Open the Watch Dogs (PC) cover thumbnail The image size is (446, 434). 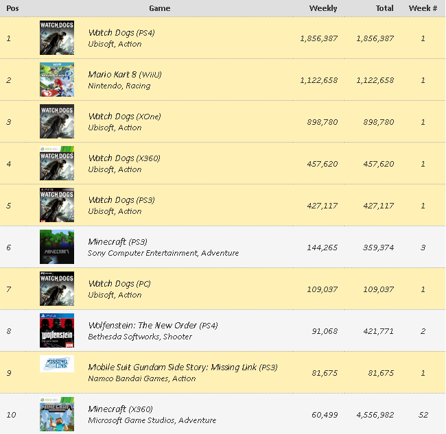click(57, 289)
